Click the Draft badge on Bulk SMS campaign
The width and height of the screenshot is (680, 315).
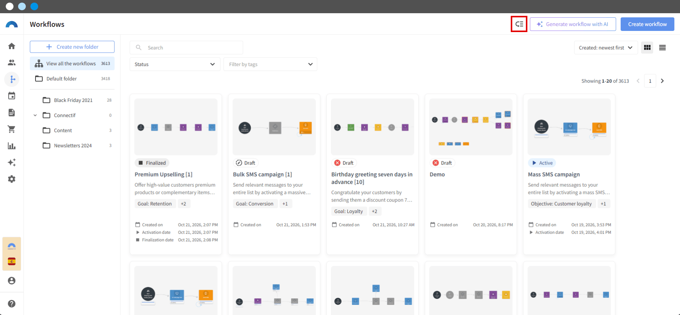pos(246,163)
